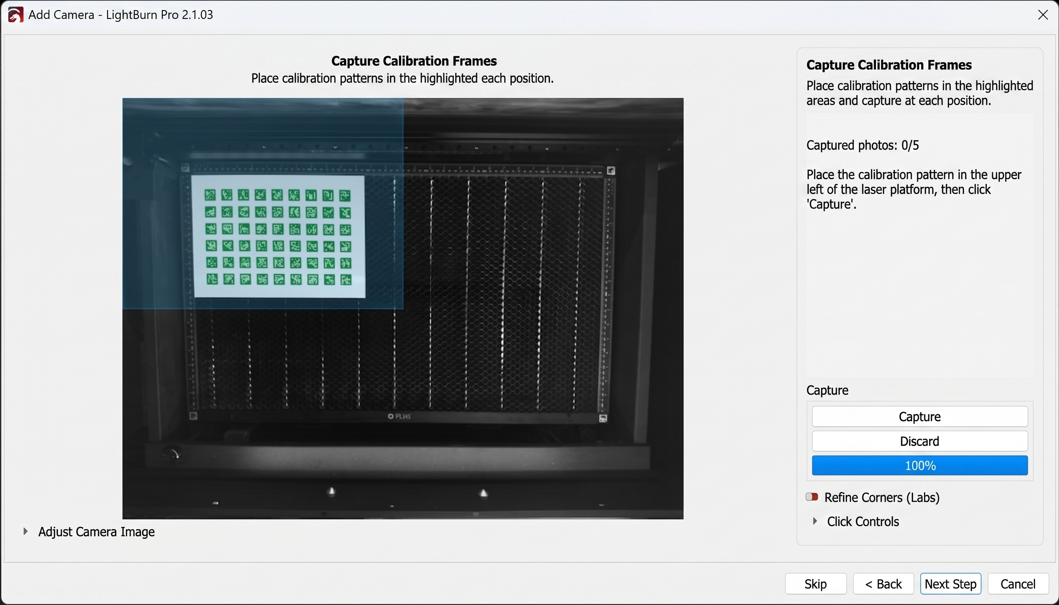Click the 'Captured photos: 0/5' text

tap(862, 145)
